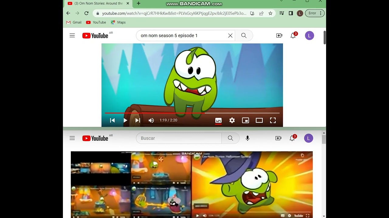Start voice search with microphone icon
389x218 pixels.
[x=248, y=138]
